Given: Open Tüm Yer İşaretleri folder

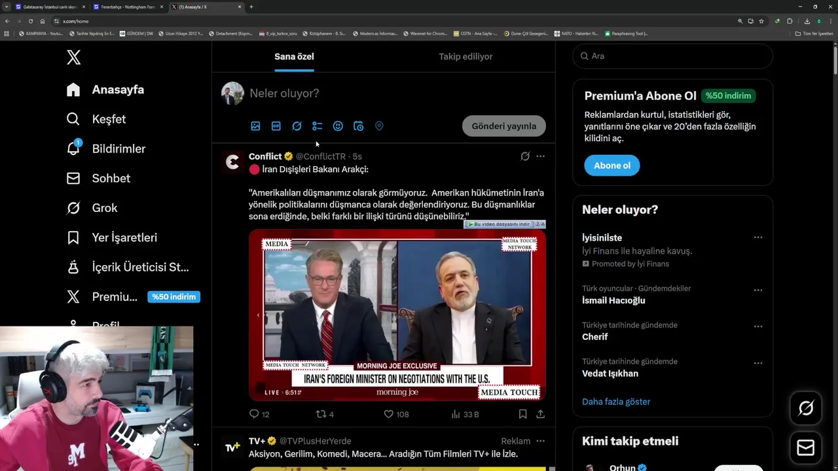Looking at the screenshot, I should (814, 33).
